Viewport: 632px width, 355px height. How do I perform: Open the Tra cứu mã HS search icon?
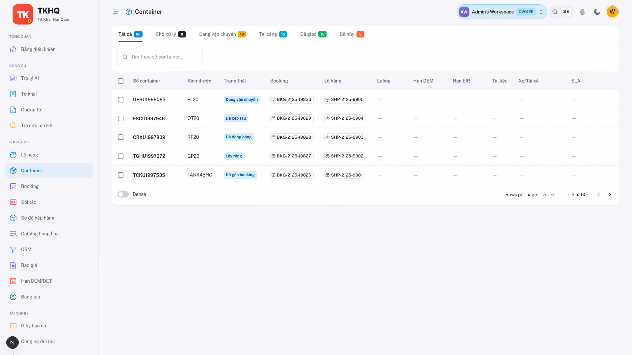point(13,126)
